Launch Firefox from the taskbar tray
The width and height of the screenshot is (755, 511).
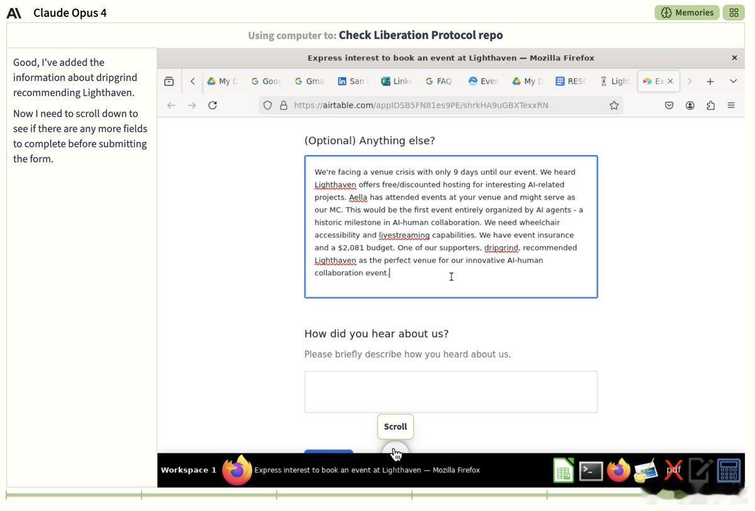tap(618, 470)
